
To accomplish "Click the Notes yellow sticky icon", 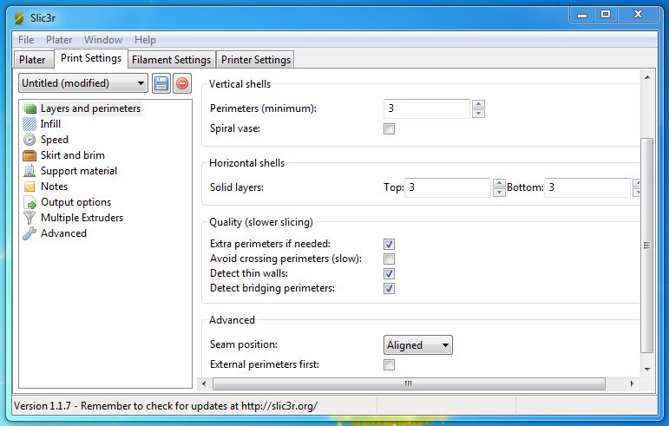I will click(x=30, y=187).
